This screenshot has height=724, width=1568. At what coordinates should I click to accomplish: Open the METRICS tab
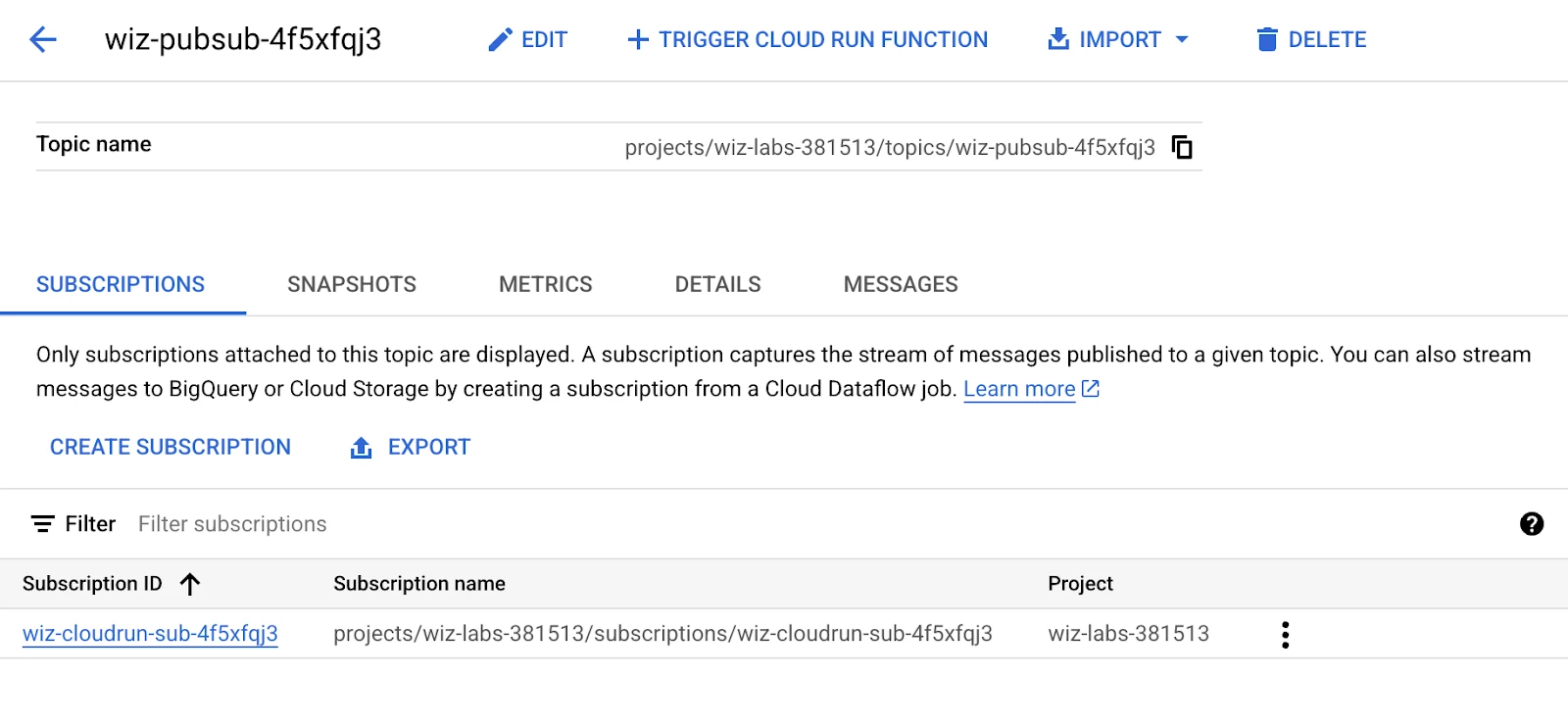[x=546, y=284]
